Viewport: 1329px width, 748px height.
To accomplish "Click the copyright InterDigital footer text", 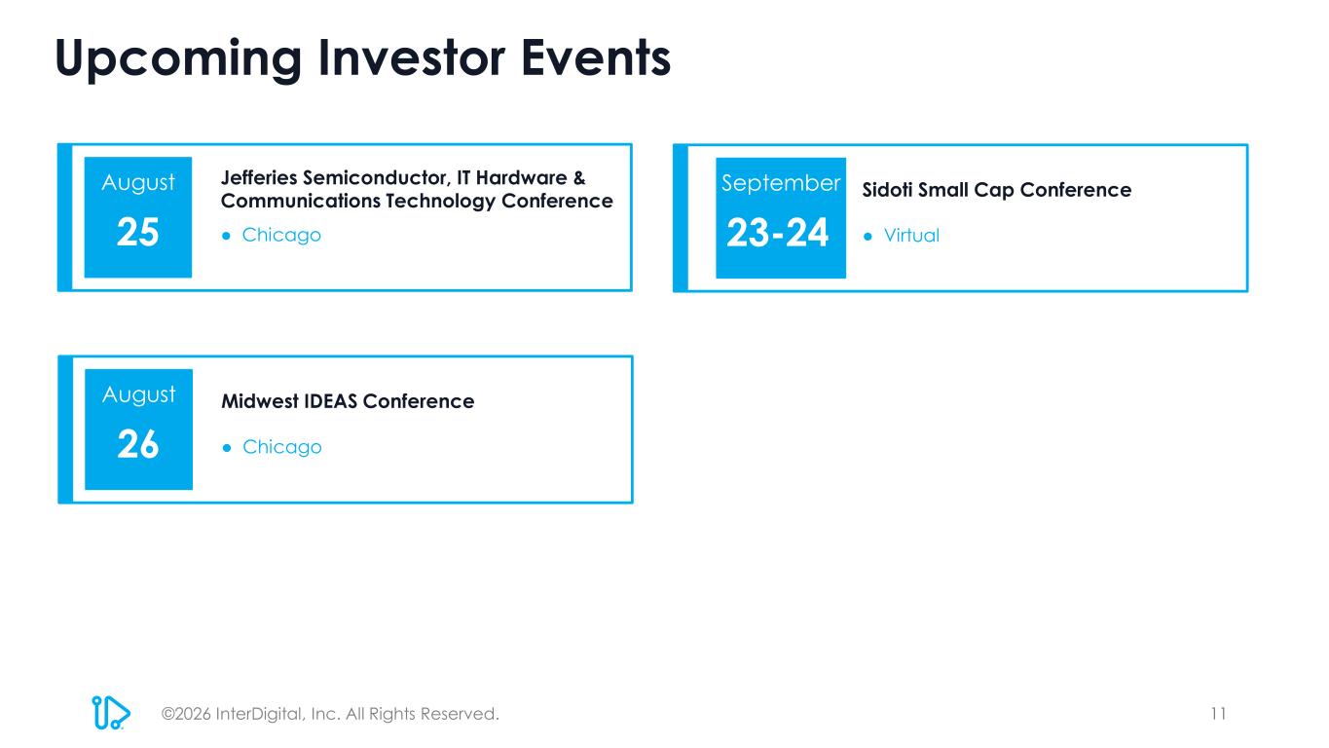I will pyautogui.click(x=330, y=714).
